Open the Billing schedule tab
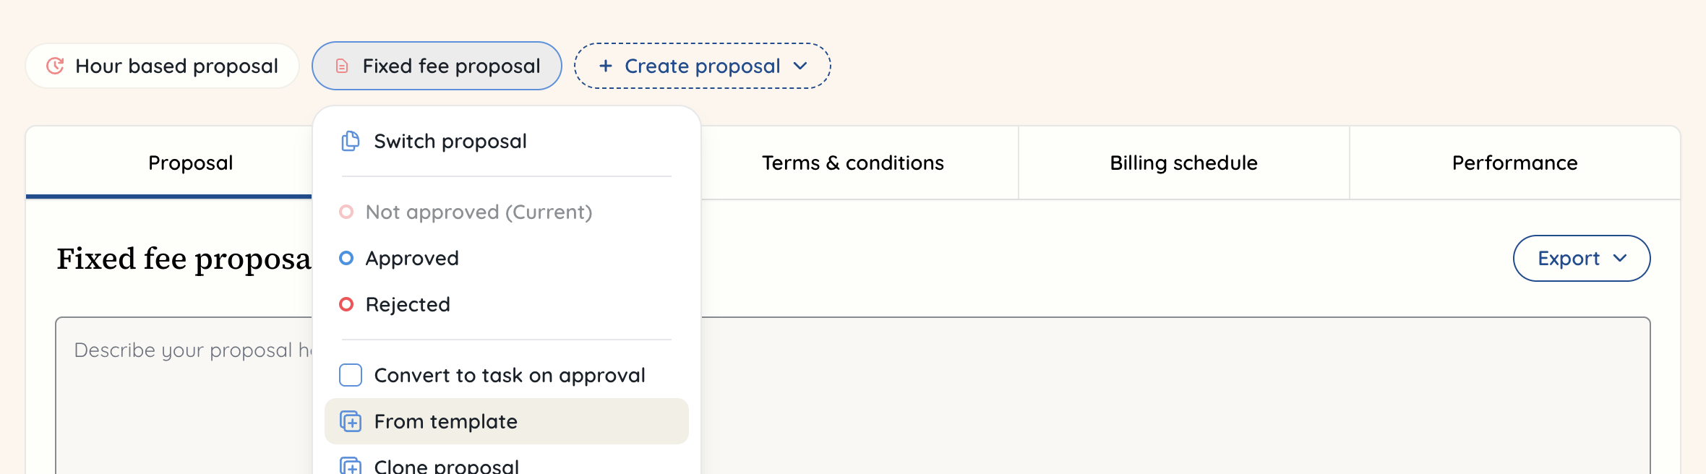Viewport: 1706px width, 474px height. point(1183,163)
